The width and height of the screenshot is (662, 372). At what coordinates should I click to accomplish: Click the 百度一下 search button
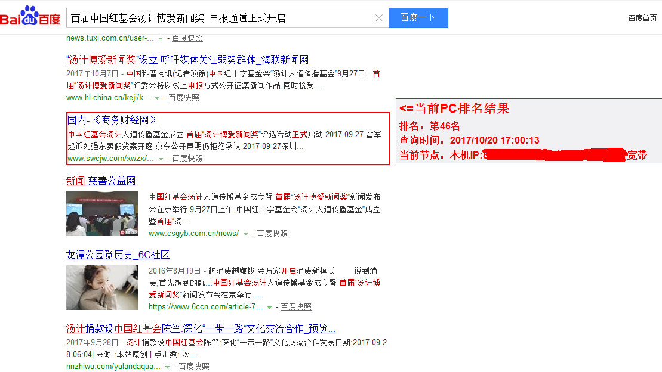pos(418,18)
